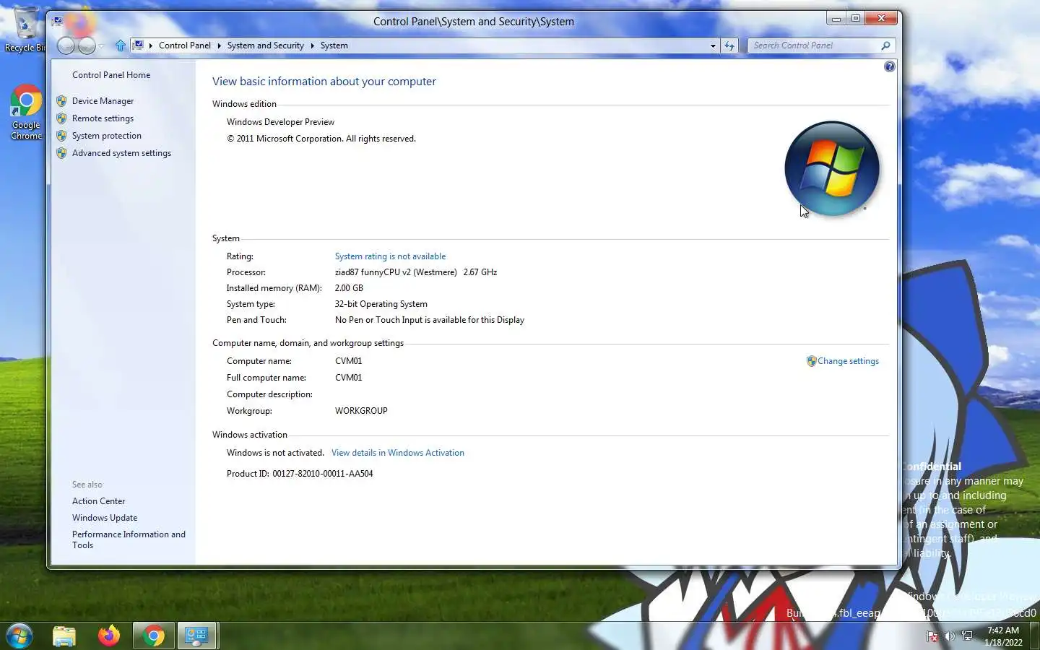The height and width of the screenshot is (650, 1040).
Task: Close the System window
Action: 881,19
